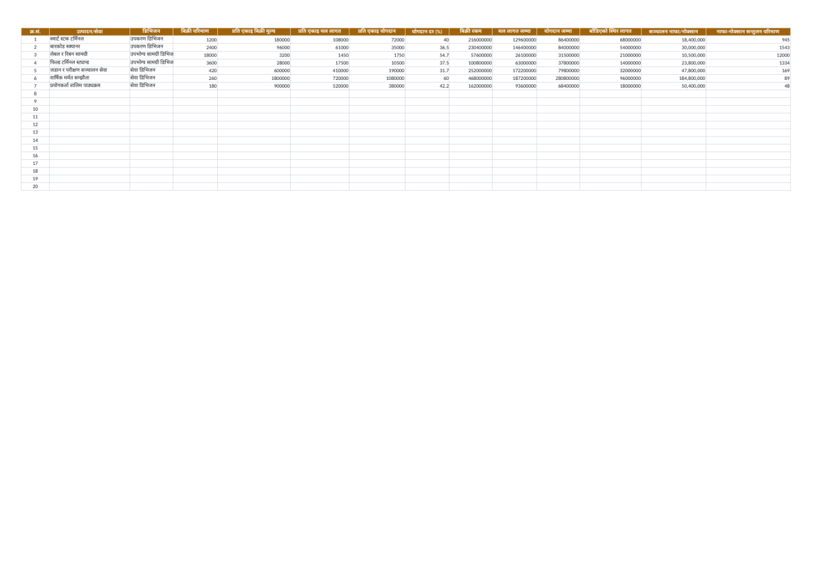The width and height of the screenshot is (820, 580).
Task: Click contribution rate '54.7'
Action: coord(427,55)
